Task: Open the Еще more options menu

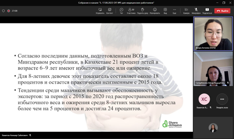Action: (174, 11)
